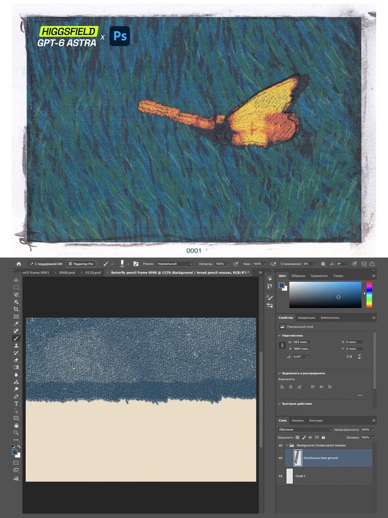This screenshot has width=388, height=518.
Task: Select the Pen tool
Action: coord(16,396)
